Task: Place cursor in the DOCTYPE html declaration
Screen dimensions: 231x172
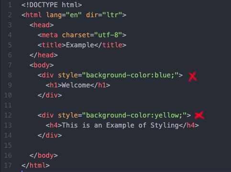Action: click(x=52, y=5)
